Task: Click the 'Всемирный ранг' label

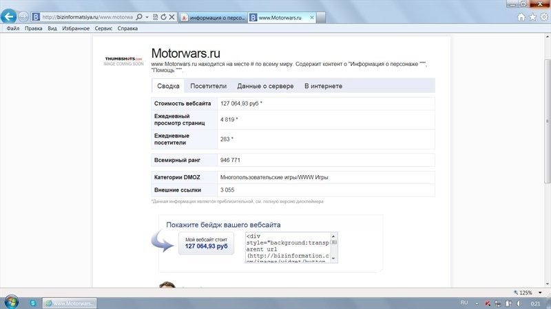Action: 177,160
